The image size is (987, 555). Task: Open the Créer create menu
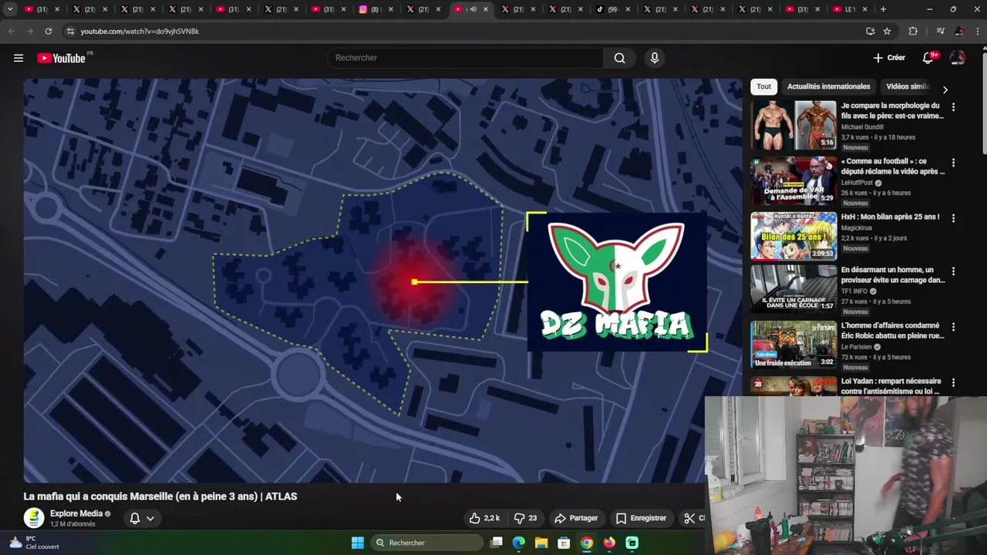889,58
